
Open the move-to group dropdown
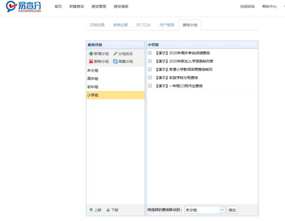tap(205, 210)
